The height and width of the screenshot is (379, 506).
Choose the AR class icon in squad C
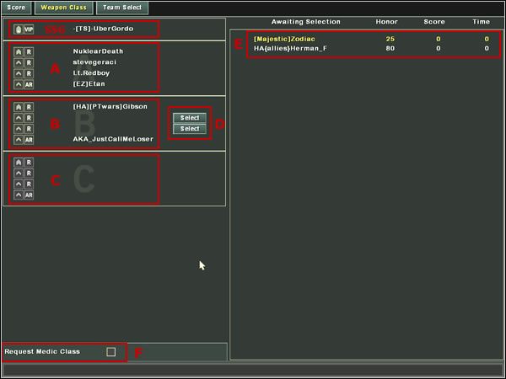click(29, 195)
